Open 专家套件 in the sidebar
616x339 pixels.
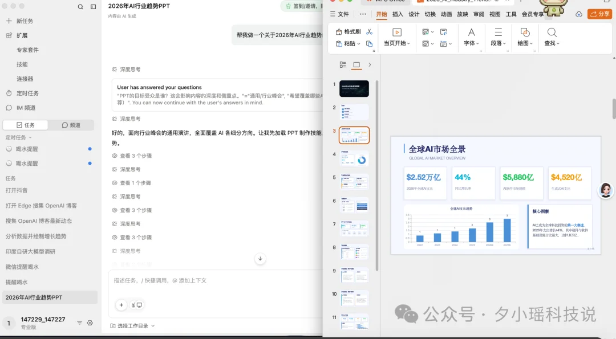point(27,50)
